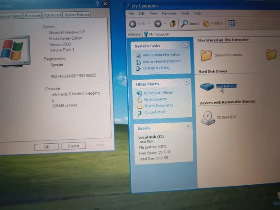Screen dimensions: 280x210
Task: Click the CD Drive (D:) label
Action: pos(226,117)
